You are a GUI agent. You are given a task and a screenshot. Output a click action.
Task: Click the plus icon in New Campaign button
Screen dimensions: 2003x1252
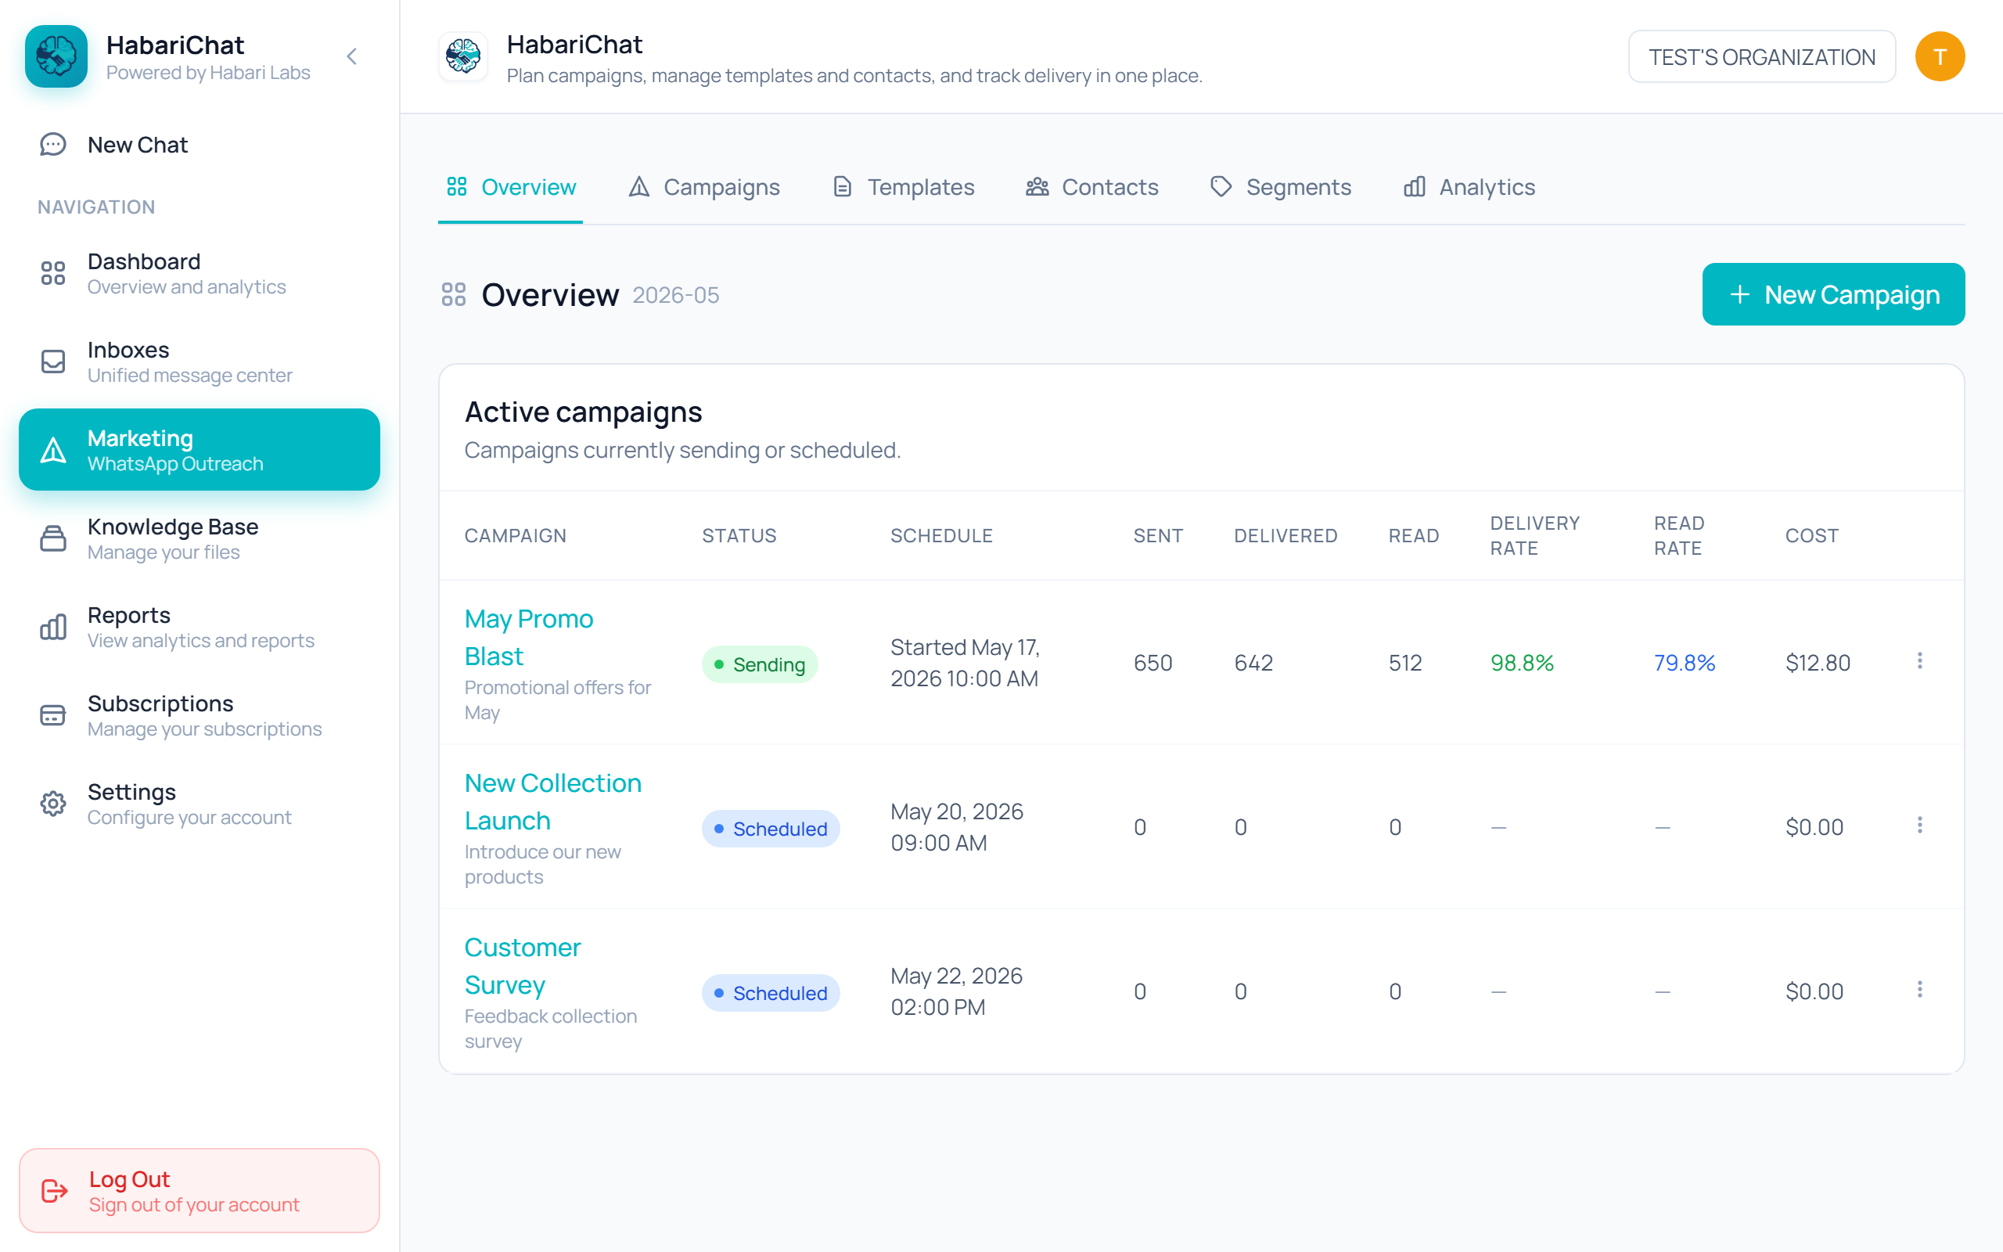pyautogui.click(x=1740, y=295)
